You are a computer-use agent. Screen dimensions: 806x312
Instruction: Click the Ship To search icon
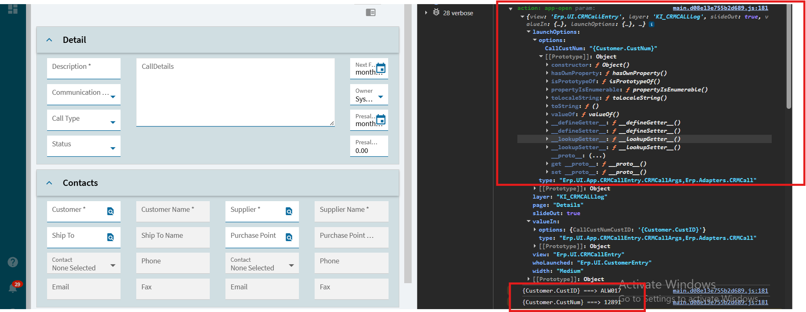click(110, 237)
